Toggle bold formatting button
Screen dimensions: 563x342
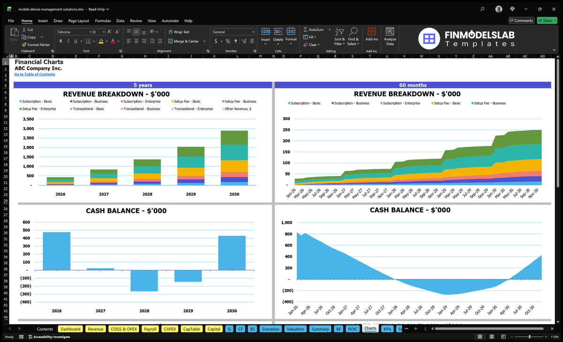point(60,41)
